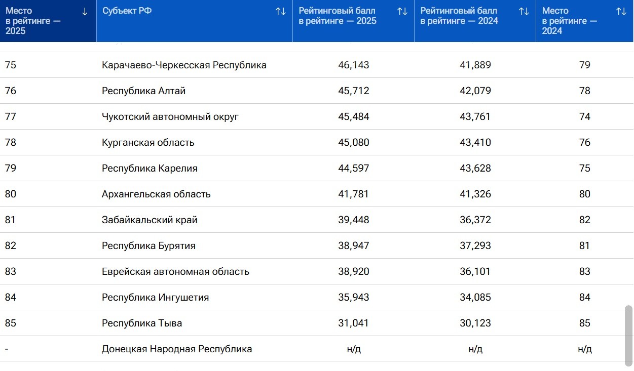The image size is (634, 371).
Task: Click the sort arrow in the 'Место в рейтинге — 2025' column
Action: [x=85, y=12]
